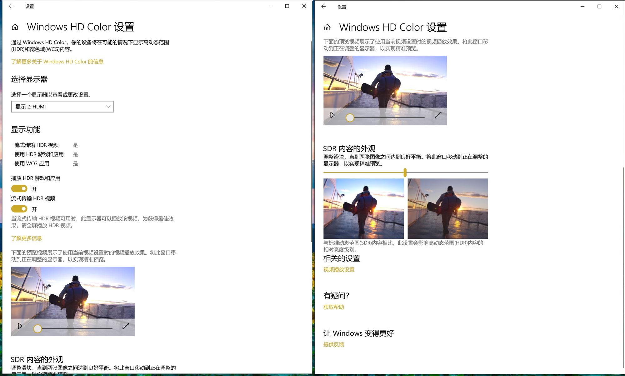The width and height of the screenshot is (625, 376).
Task: Click the back arrow in the left Settings window
Action: pyautogui.click(x=11, y=6)
